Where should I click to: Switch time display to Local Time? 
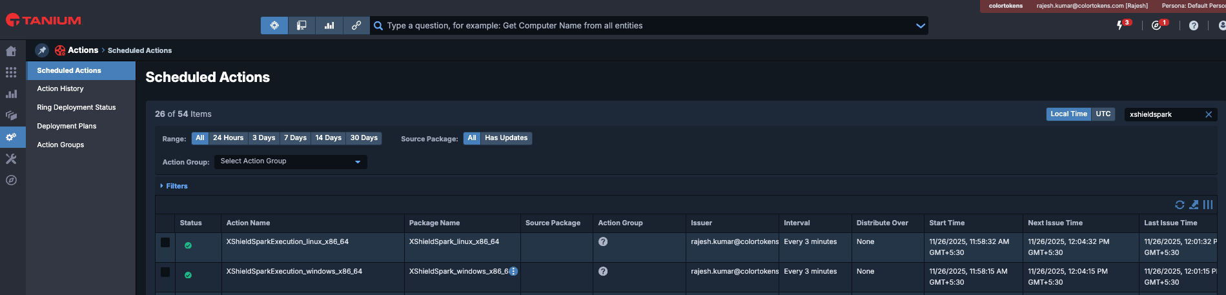tap(1068, 114)
